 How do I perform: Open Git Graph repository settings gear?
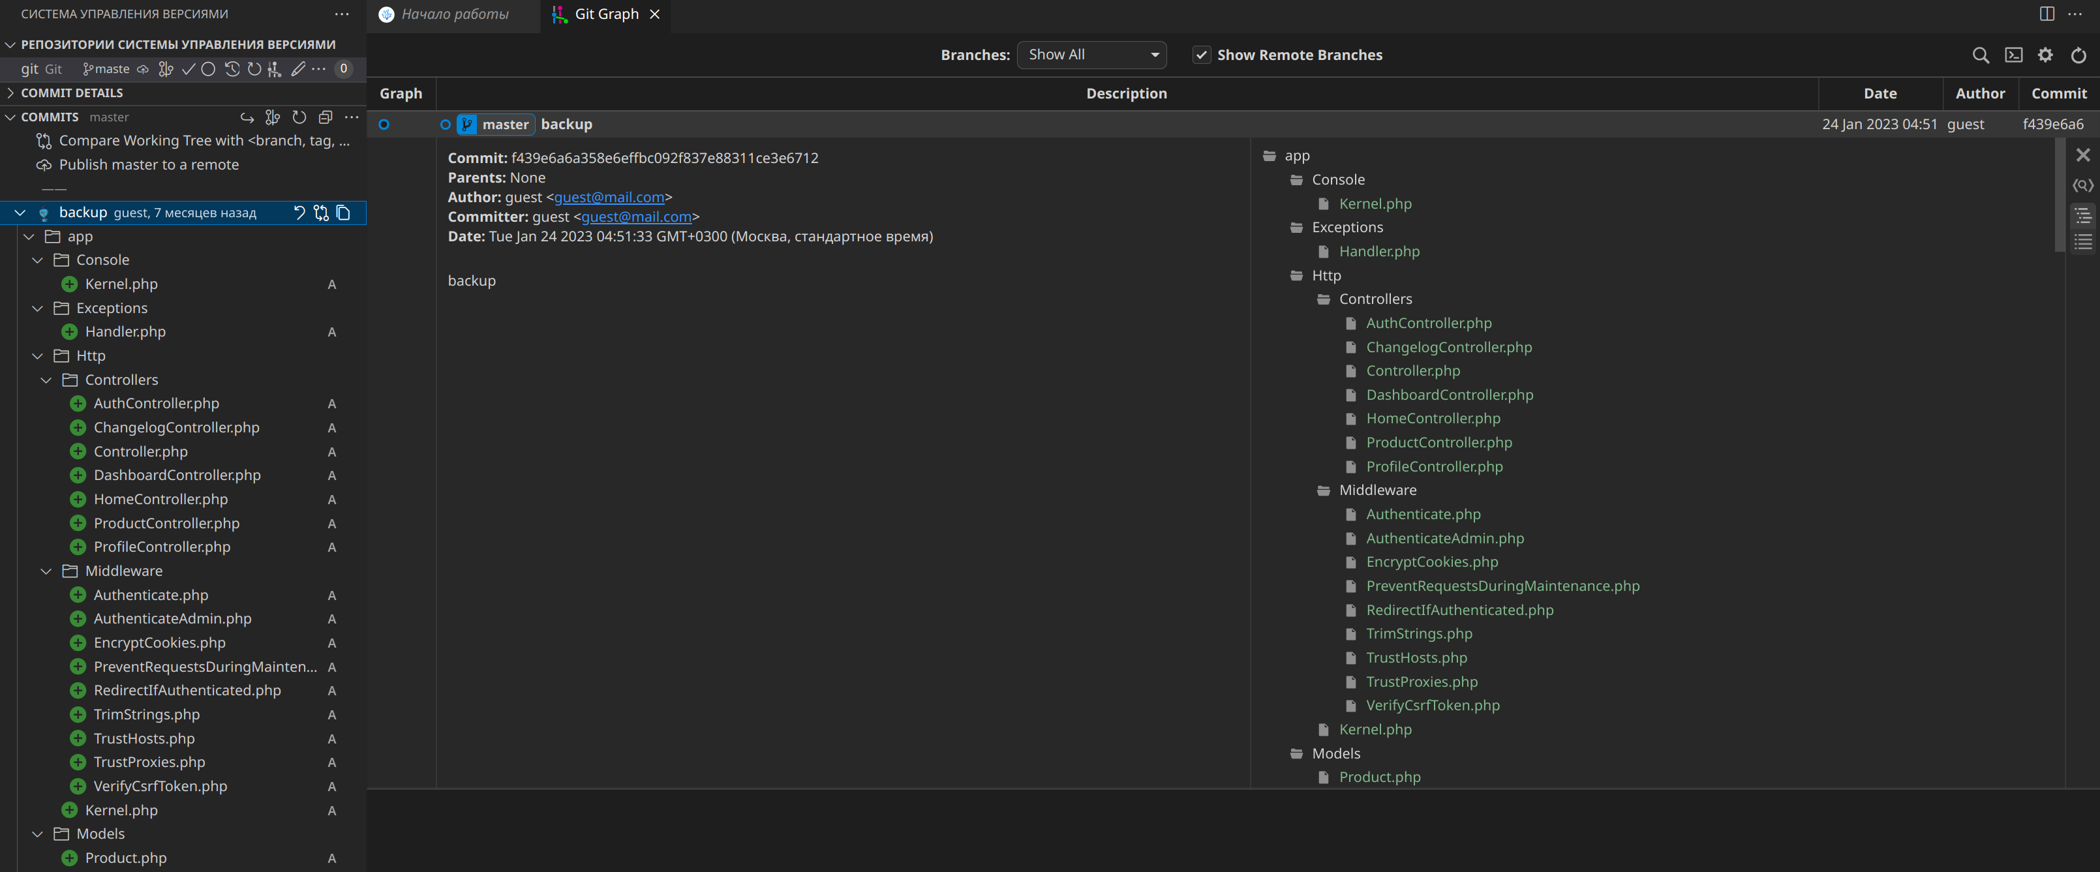coord(2045,55)
